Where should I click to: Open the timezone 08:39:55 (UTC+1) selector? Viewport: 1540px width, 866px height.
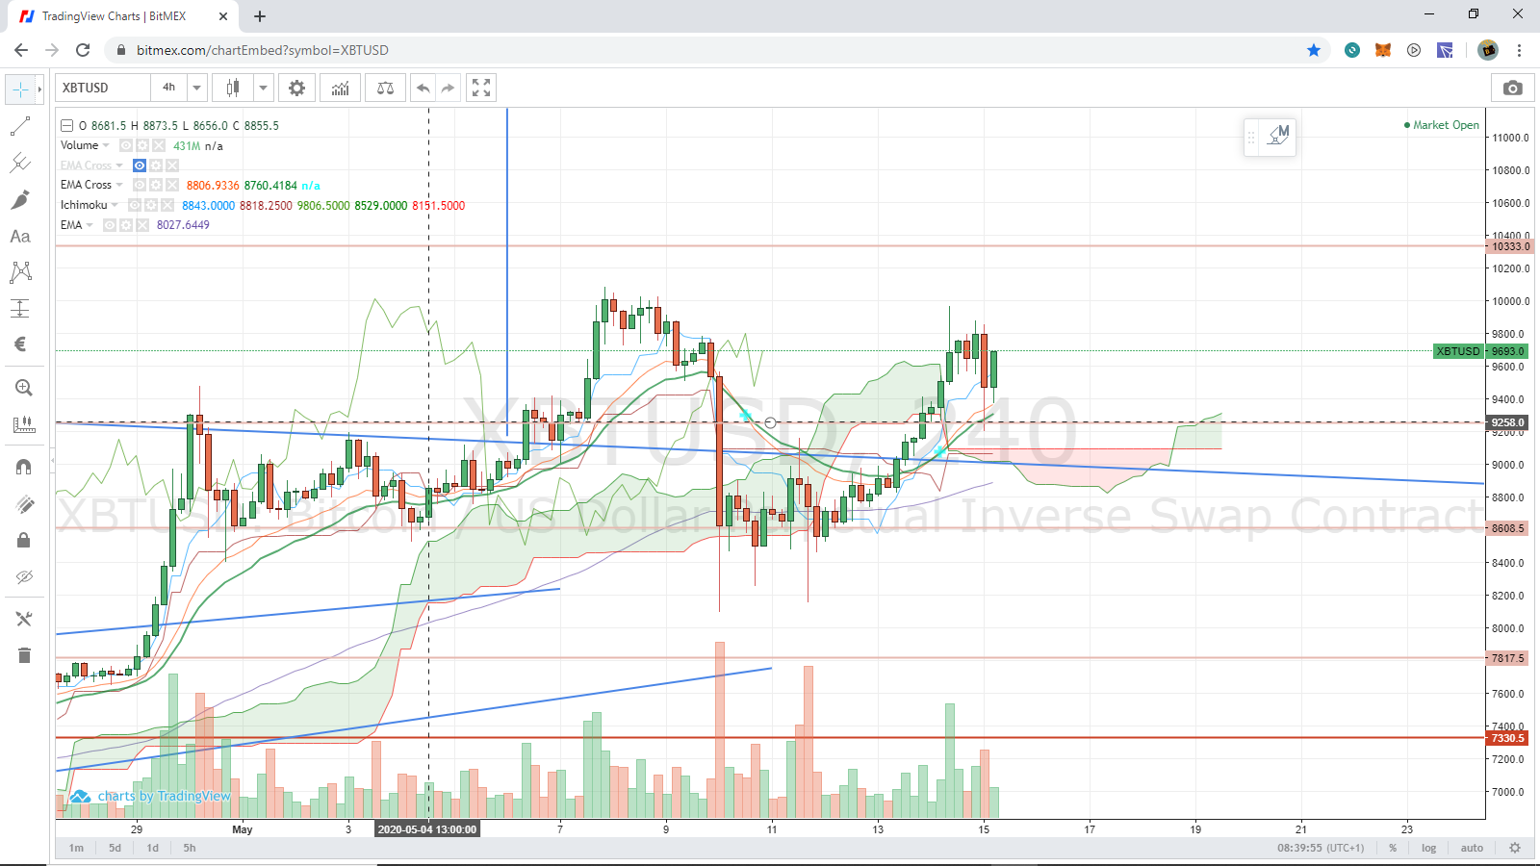[x=1321, y=848]
